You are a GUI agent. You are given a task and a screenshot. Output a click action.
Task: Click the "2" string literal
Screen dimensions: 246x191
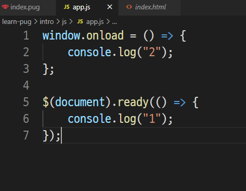[152, 52]
